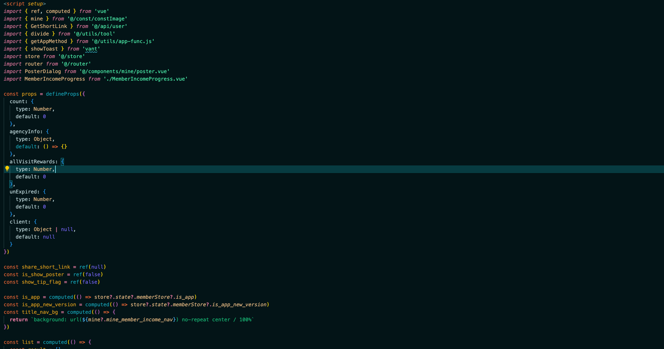Viewport: 664px width, 349px height.
Task: Click '@/router' import path
Action: [x=76, y=64]
